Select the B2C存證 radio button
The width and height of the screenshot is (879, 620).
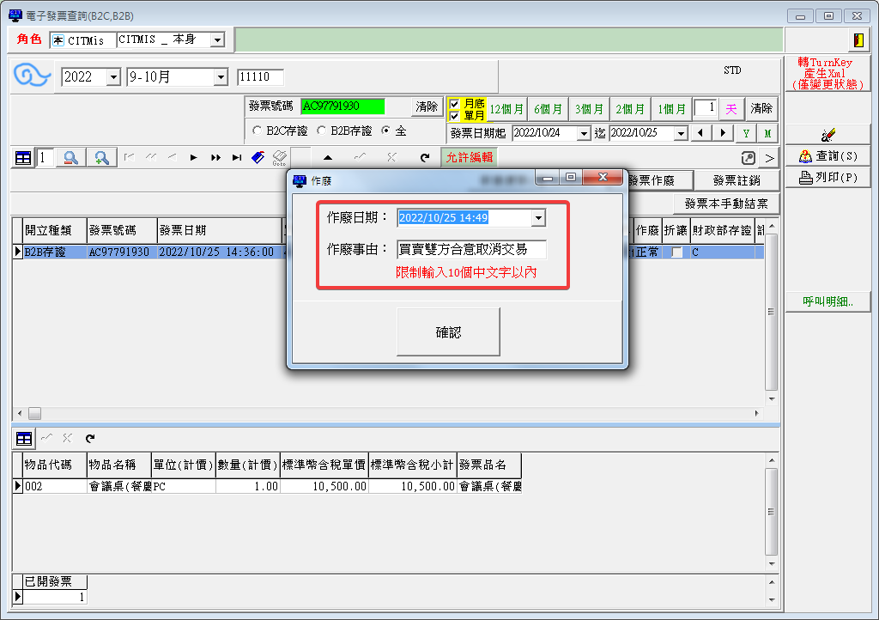(x=258, y=131)
